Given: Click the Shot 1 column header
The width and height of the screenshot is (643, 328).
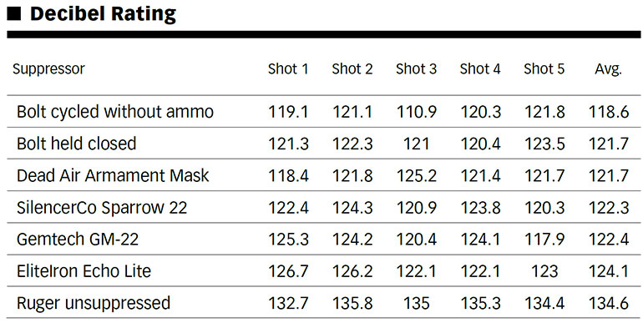Looking at the screenshot, I should [288, 69].
